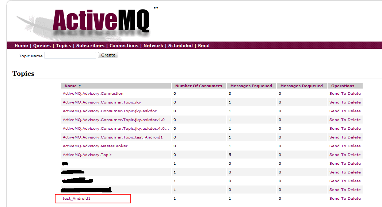Focus the Topic Name input field
The image size is (382, 207).
click(x=70, y=55)
